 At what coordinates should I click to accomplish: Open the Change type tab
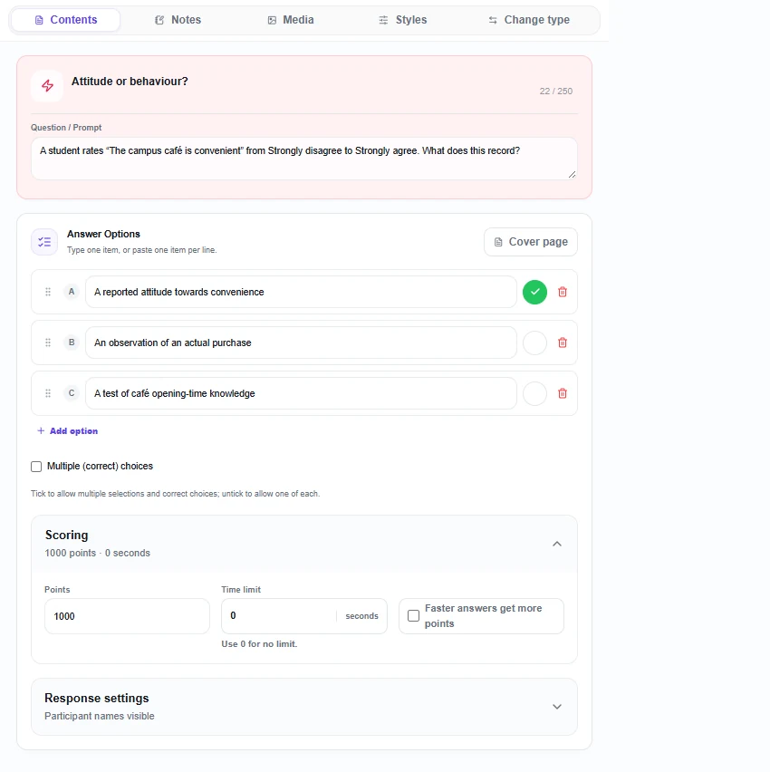coord(529,20)
